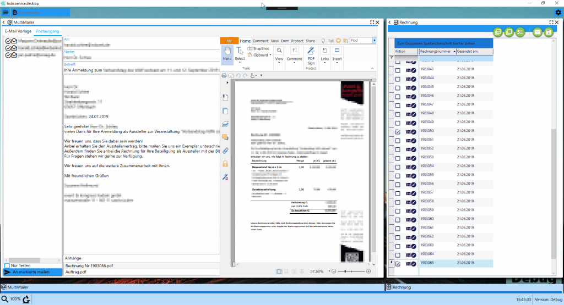Click the refresh icon in bottom status bar
The image size is (564, 305).
pos(26,300)
